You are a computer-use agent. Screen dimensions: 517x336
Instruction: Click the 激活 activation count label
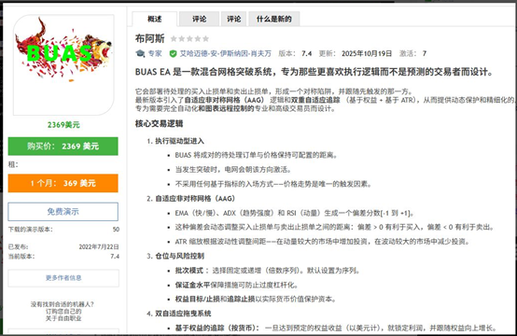(408, 53)
